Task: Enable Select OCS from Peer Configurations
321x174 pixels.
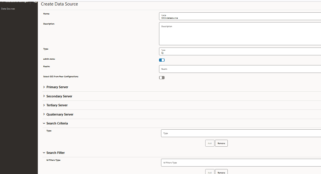Action: click(x=162, y=77)
